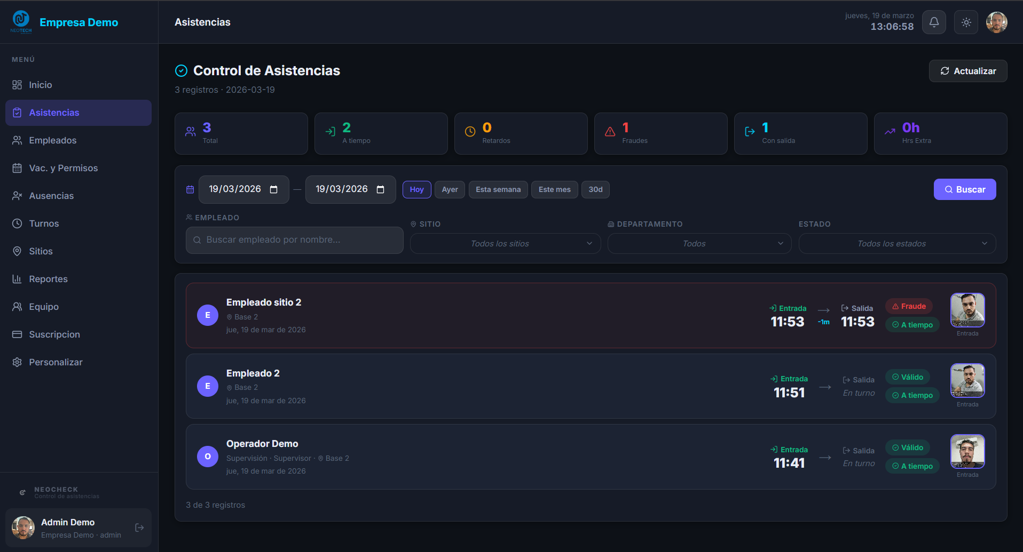Click the Fraudes warning stat card

coord(660,133)
